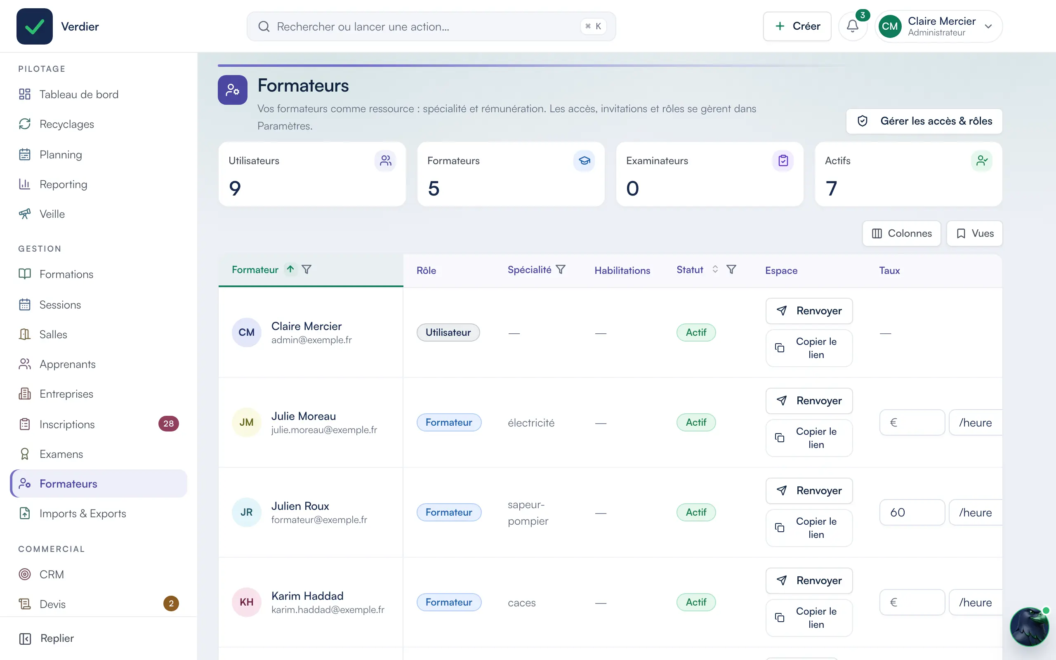Click Karim Haddad's KH avatar
This screenshot has height=660, width=1056.
click(x=247, y=602)
